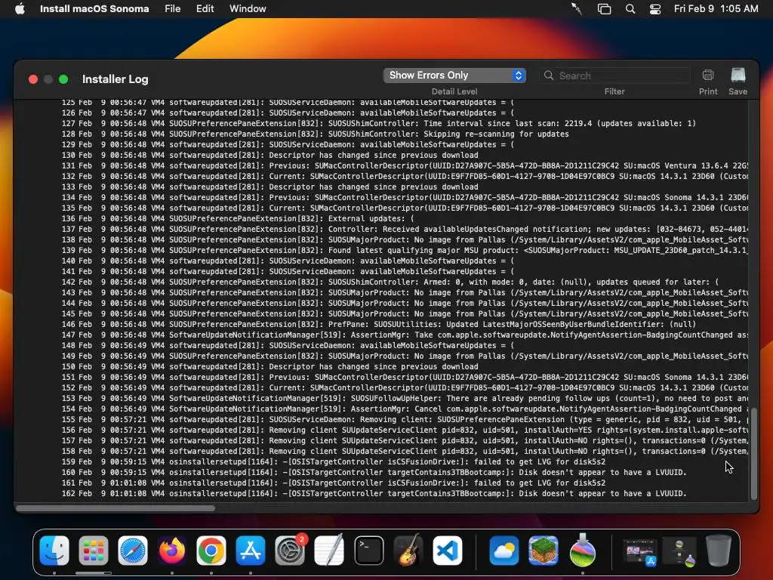Click the vertical scrollbar of the log
Image resolution: width=773 pixels, height=580 pixels.
tap(753, 454)
